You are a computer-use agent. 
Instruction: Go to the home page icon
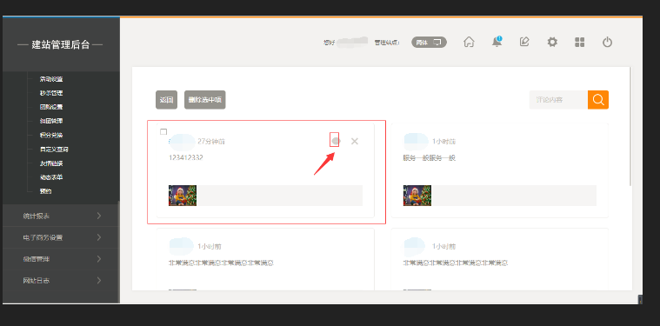pyautogui.click(x=469, y=42)
